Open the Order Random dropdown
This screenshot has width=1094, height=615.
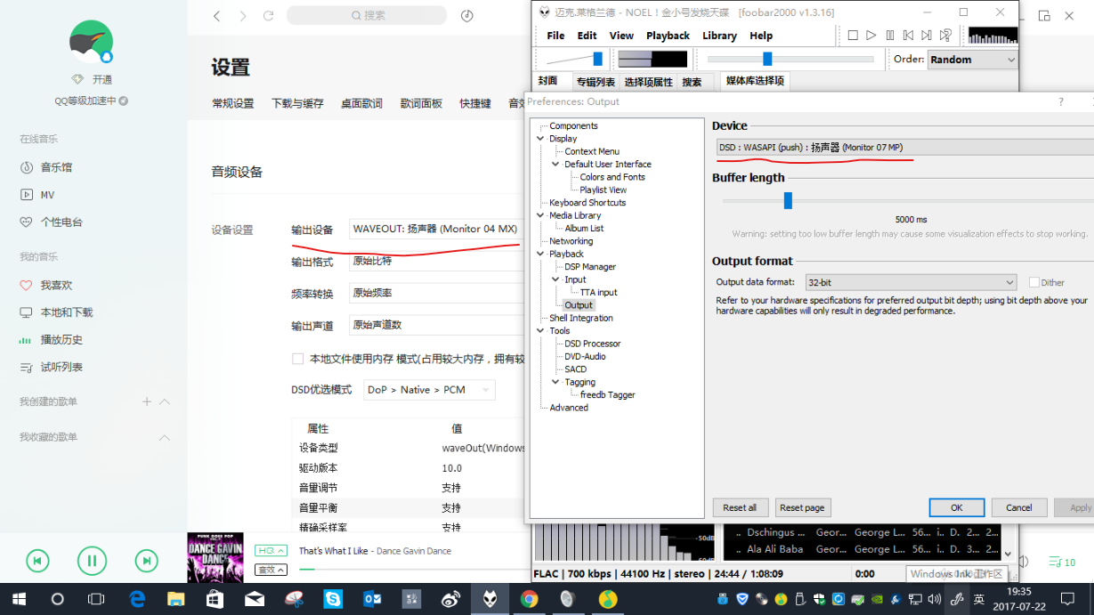click(972, 60)
